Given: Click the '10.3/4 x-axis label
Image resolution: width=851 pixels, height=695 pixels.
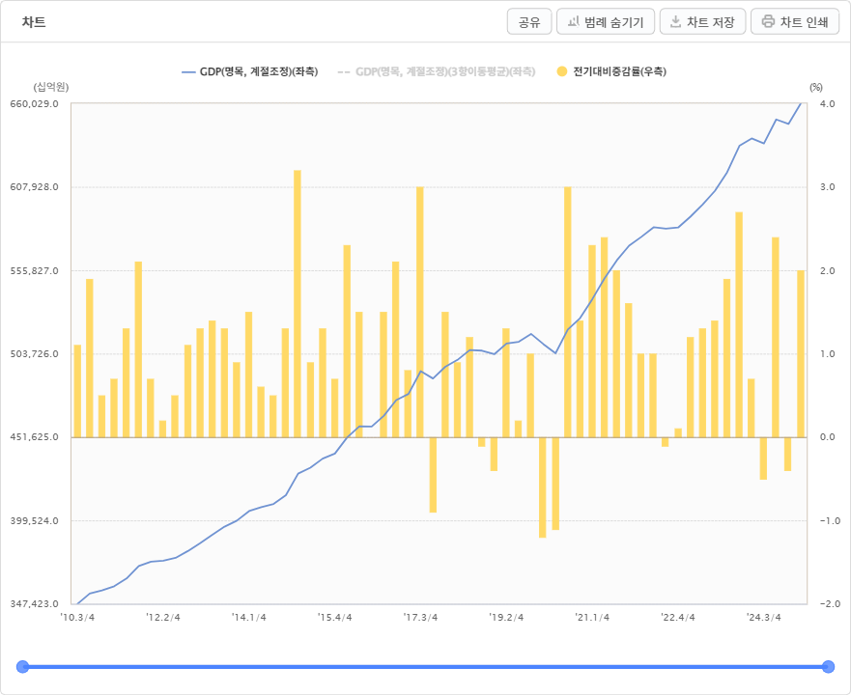Looking at the screenshot, I should pos(77,618).
